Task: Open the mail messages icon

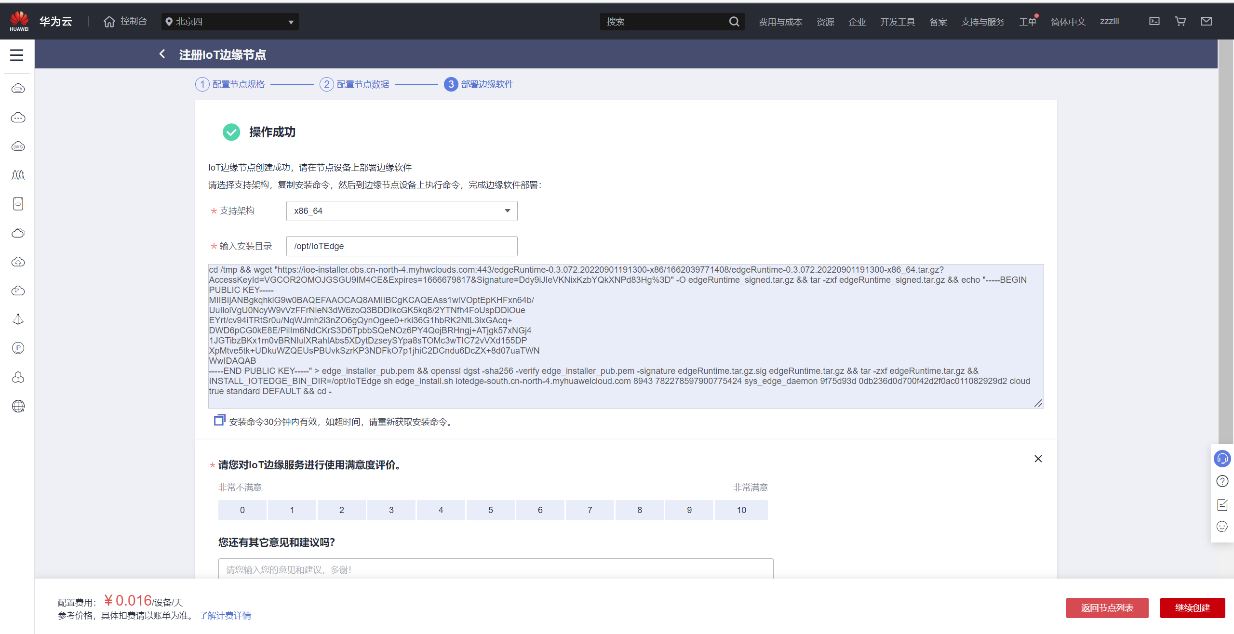Action: pyautogui.click(x=1206, y=21)
